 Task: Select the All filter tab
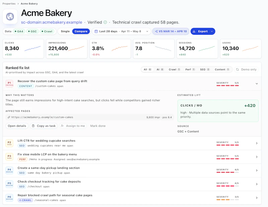tap(148, 69)
